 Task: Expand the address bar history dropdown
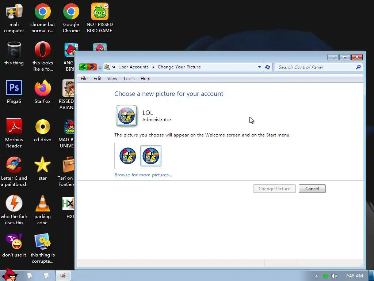point(260,67)
